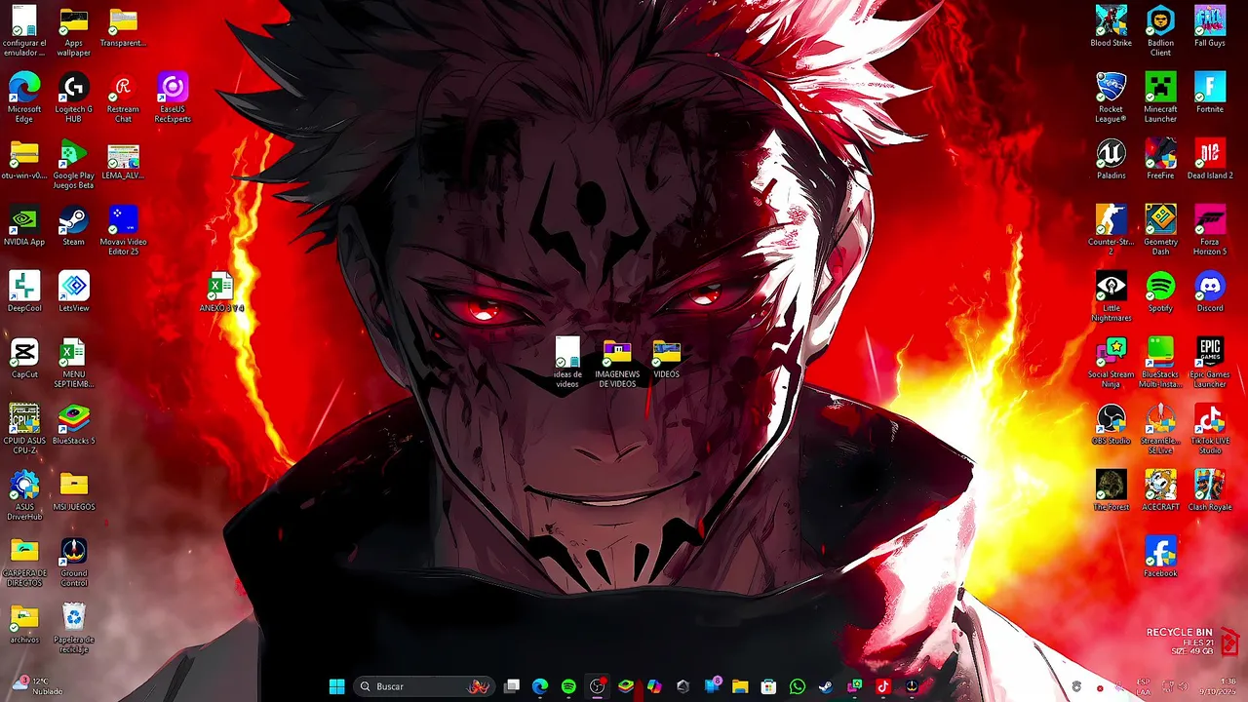Open the Spotify desktop shortcut

tap(1160, 292)
